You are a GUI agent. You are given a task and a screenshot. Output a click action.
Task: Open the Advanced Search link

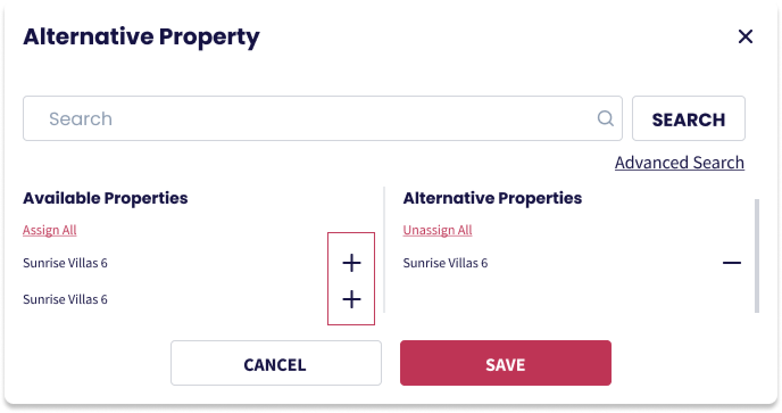[x=679, y=163]
